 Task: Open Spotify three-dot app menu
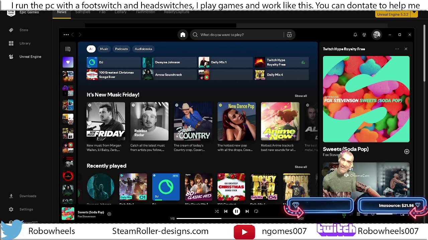coord(66,35)
